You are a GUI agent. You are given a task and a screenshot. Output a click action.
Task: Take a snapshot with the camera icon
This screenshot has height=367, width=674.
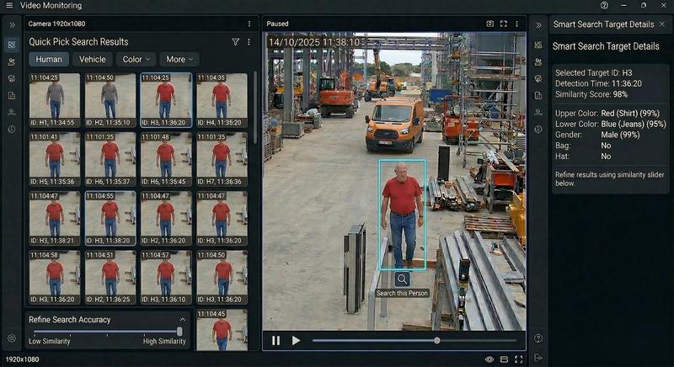coord(489,24)
